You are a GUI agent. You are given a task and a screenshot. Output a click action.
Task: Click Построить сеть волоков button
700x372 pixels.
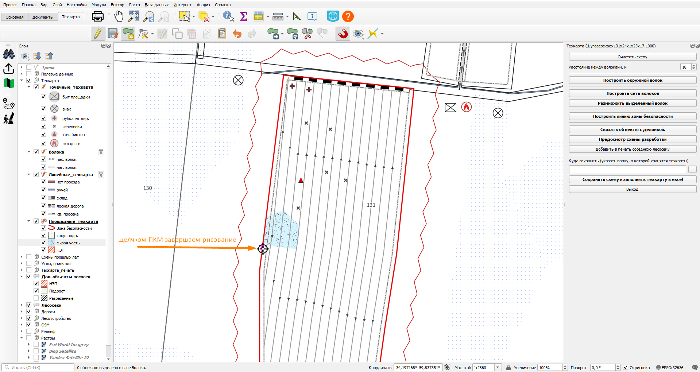tap(633, 93)
